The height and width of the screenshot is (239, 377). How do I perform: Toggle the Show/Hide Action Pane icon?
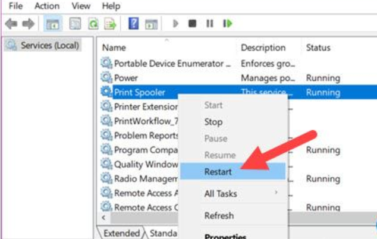[151, 24]
